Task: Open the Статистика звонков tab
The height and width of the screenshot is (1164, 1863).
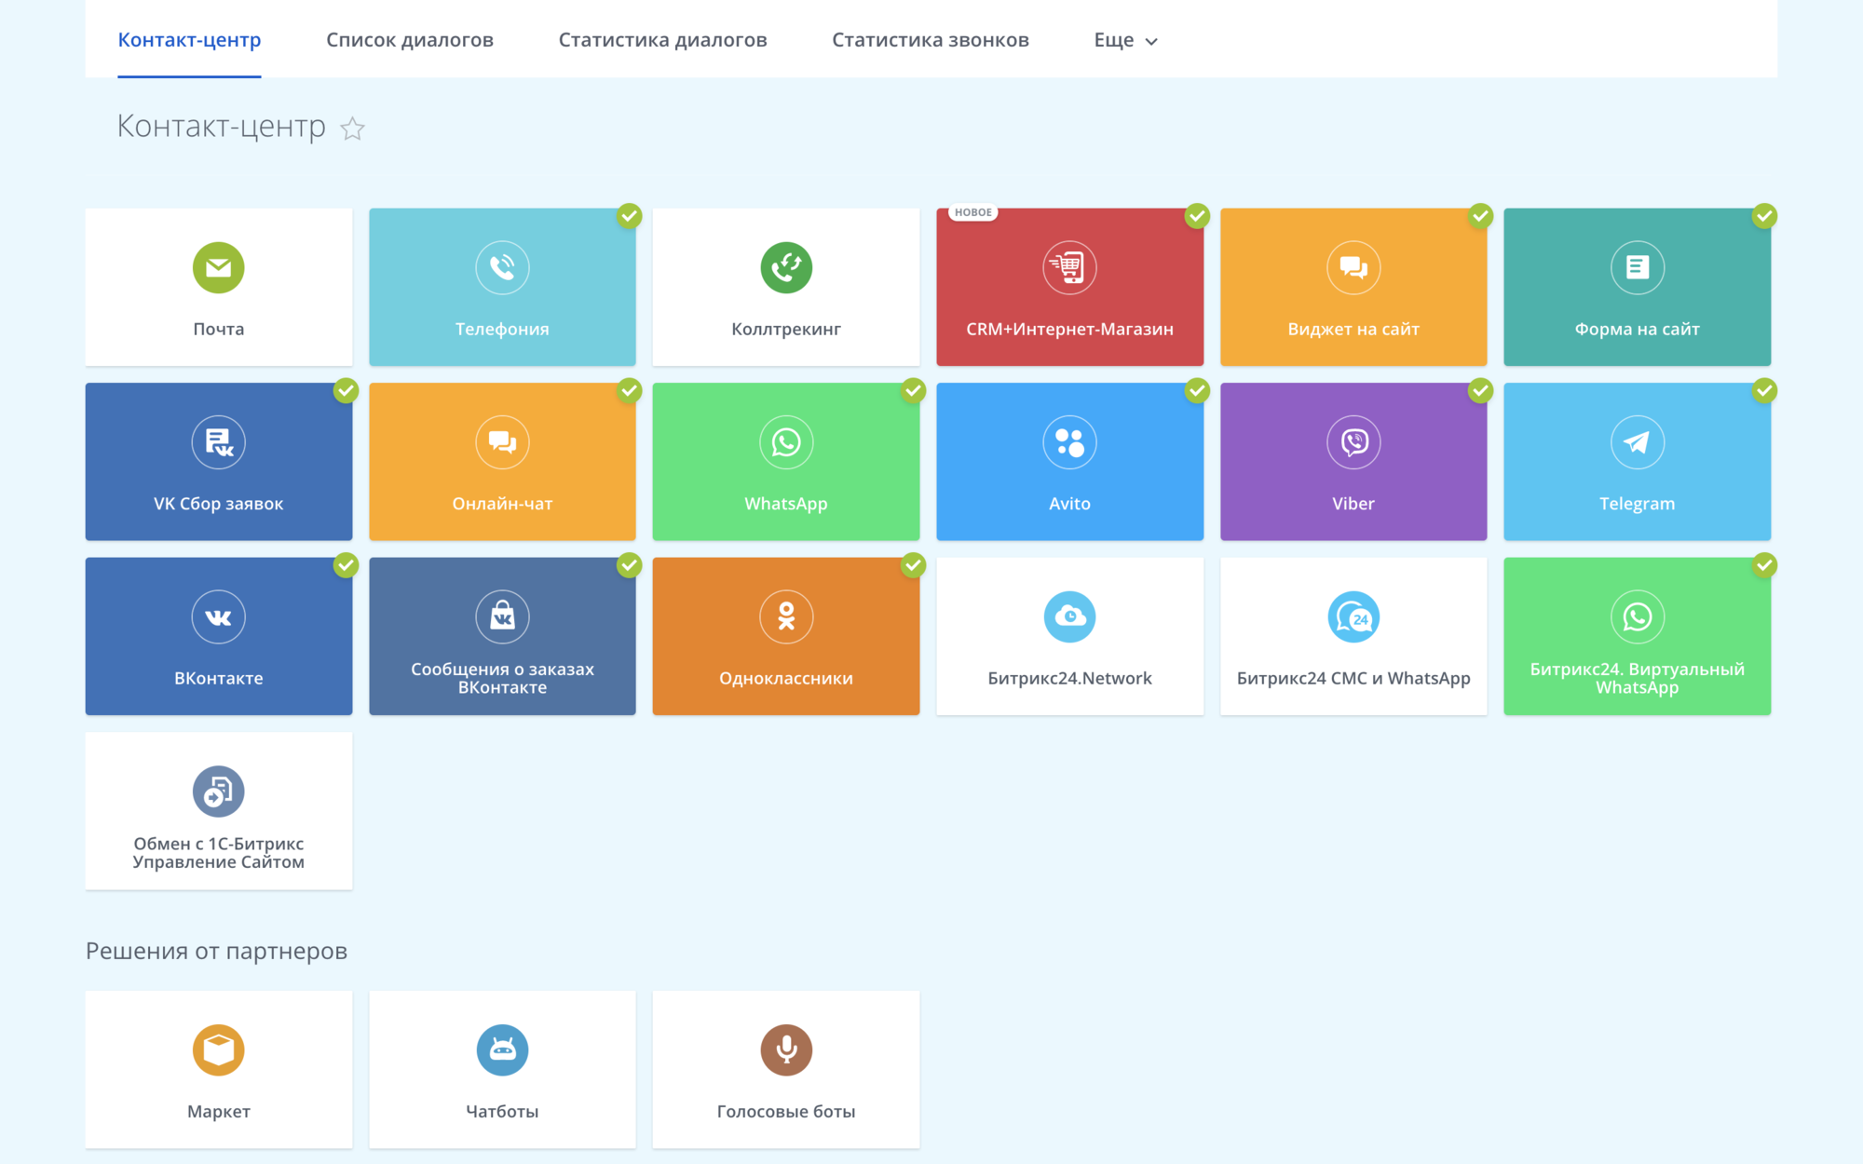Action: 931,40
